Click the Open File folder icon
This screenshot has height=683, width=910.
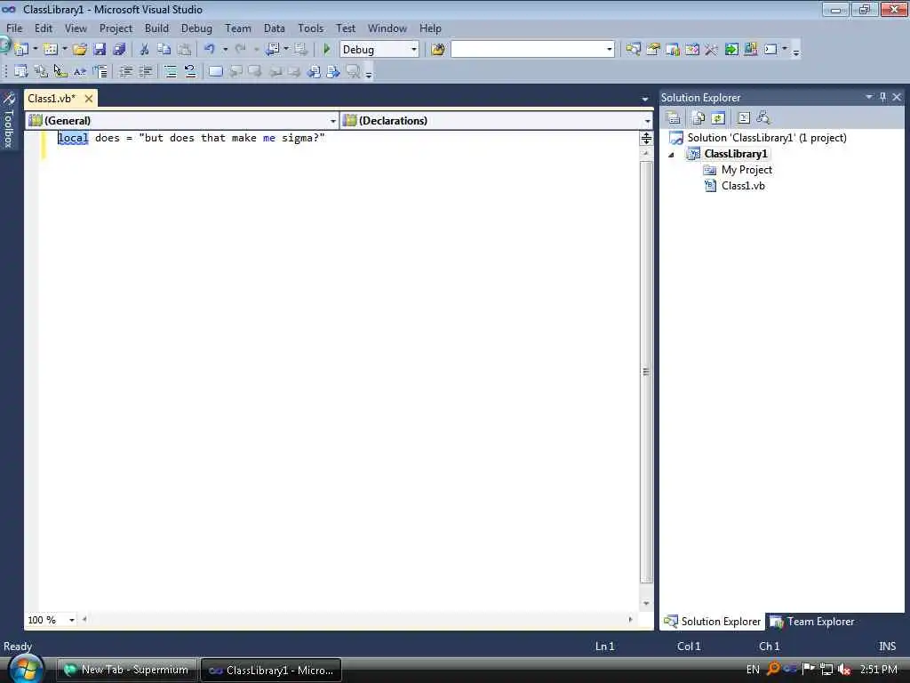80,50
